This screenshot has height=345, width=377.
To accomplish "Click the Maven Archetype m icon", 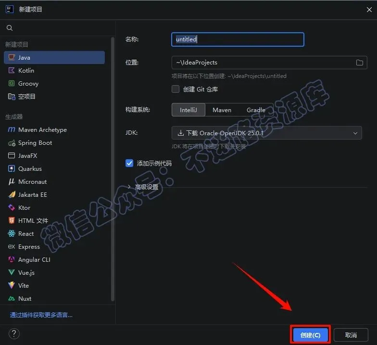I will (x=12, y=130).
